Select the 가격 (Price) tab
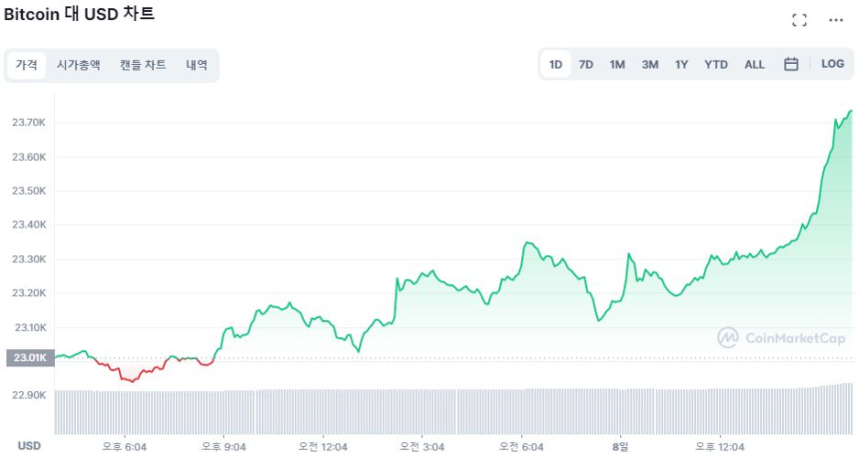859x457 pixels. tap(26, 65)
